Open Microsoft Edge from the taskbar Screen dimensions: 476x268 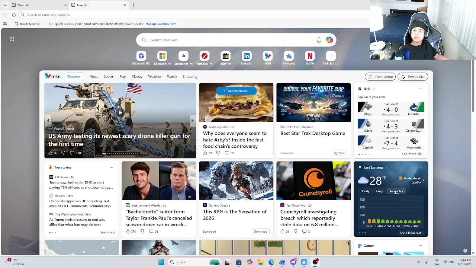(271, 262)
